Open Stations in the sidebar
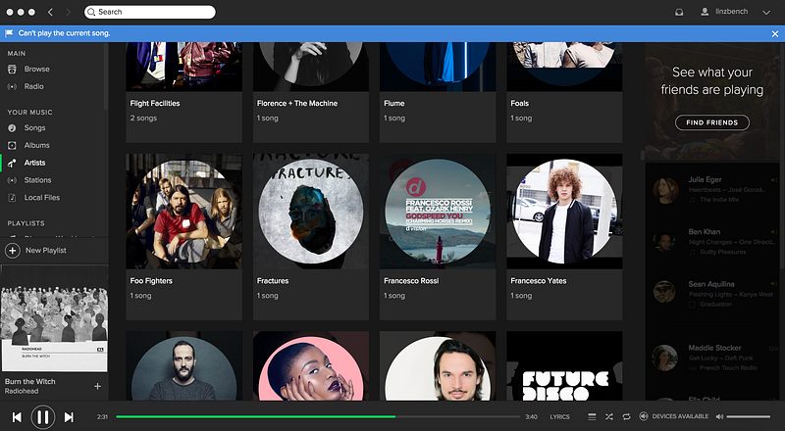This screenshot has height=431, width=785. (x=37, y=180)
